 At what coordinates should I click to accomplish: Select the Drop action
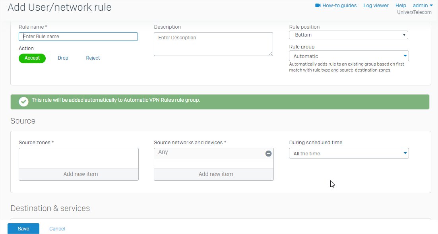click(x=63, y=58)
